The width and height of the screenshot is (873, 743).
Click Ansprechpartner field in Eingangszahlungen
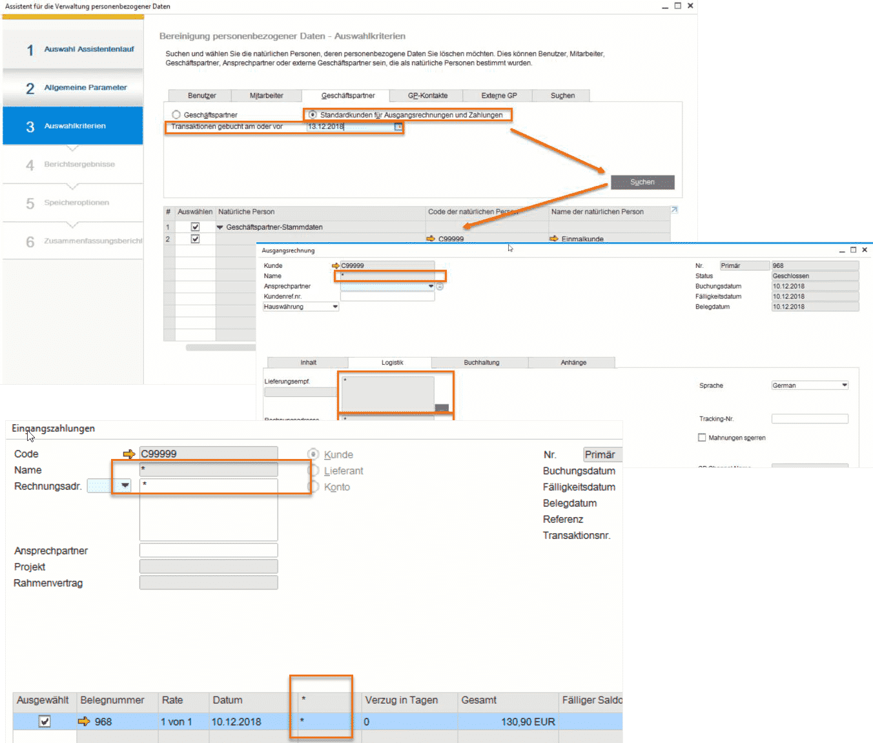pos(209,550)
